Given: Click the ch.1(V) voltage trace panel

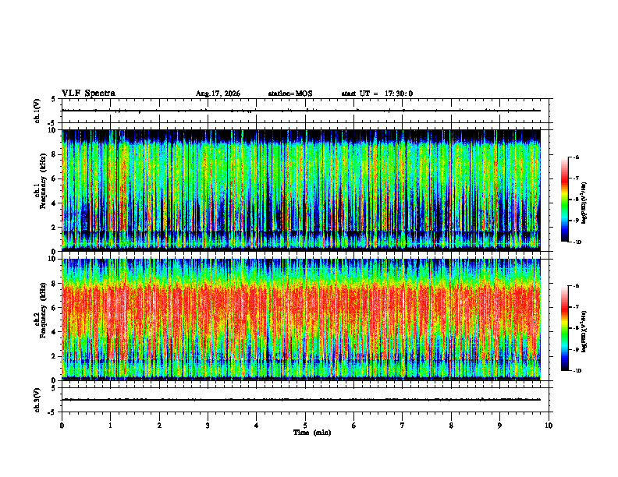Looking at the screenshot, I should pyautogui.click(x=305, y=111).
